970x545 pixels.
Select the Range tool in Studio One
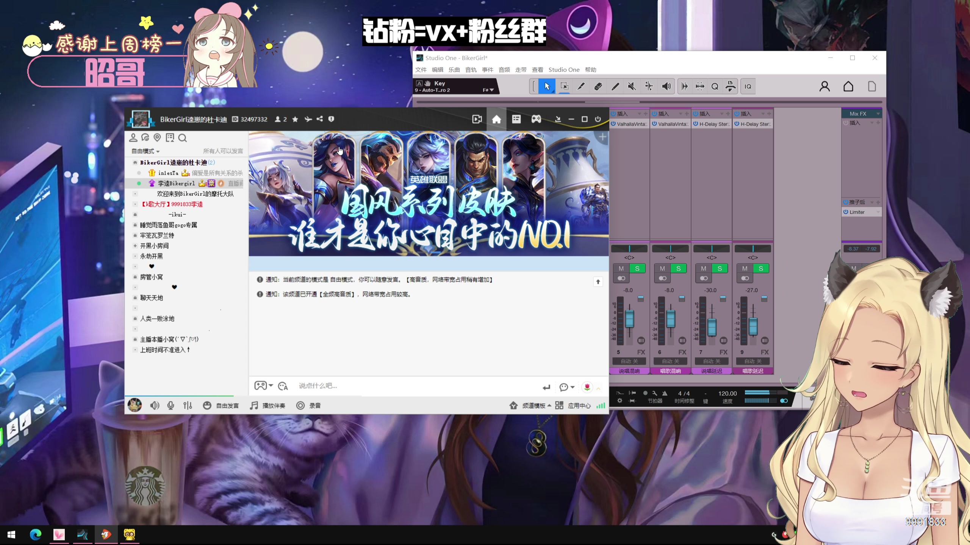click(x=564, y=86)
